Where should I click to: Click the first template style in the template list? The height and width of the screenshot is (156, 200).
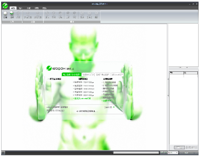click(x=109, y=82)
